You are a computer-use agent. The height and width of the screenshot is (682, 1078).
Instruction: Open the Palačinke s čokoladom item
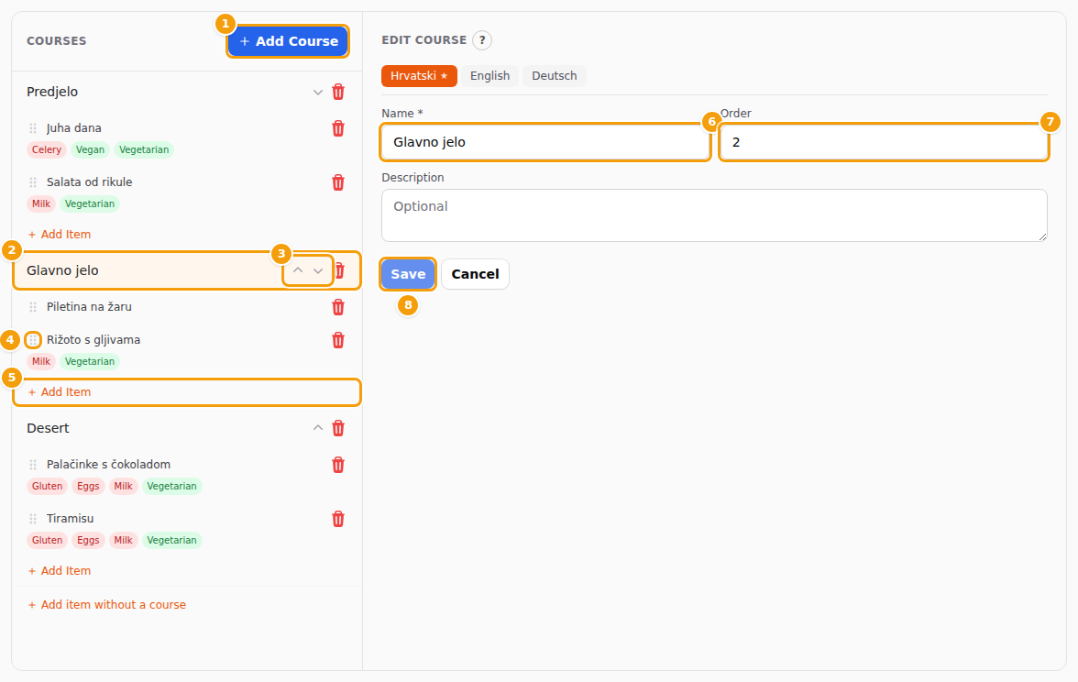tap(108, 465)
